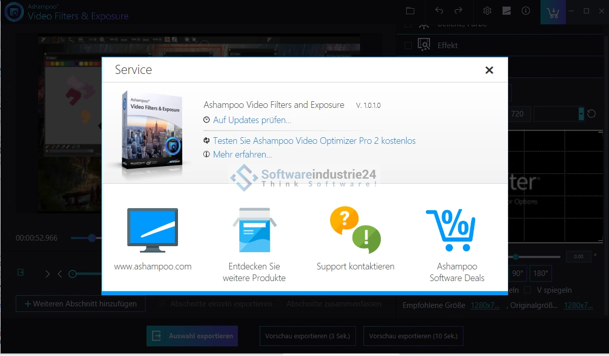The width and height of the screenshot is (609, 356).
Task: Open settings via the gear icon
Action: click(x=487, y=11)
